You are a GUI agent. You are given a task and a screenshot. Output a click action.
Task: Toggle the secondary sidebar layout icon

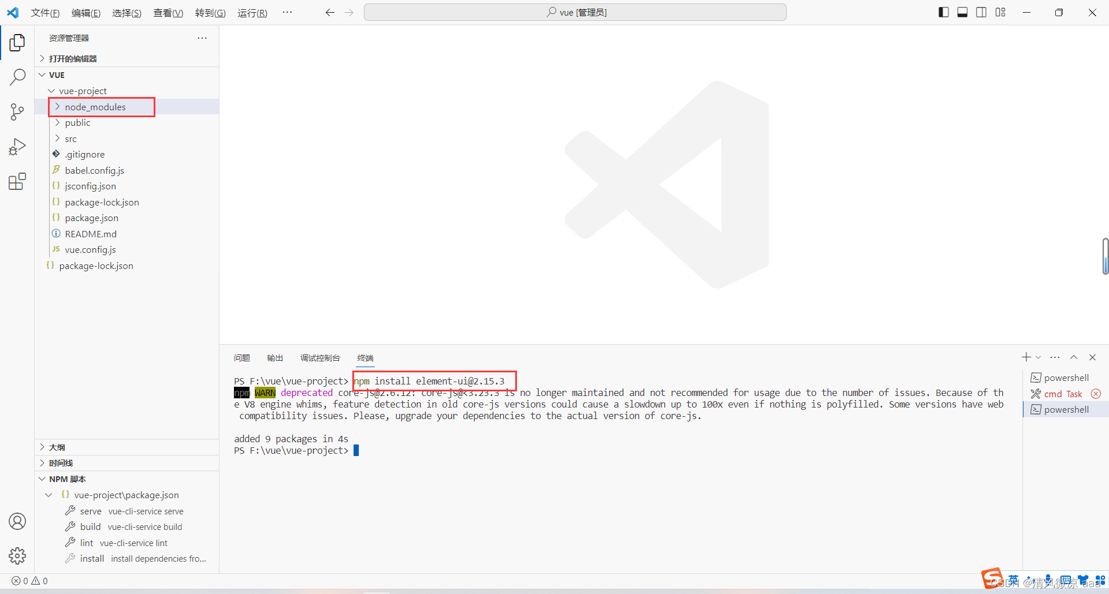pos(981,12)
